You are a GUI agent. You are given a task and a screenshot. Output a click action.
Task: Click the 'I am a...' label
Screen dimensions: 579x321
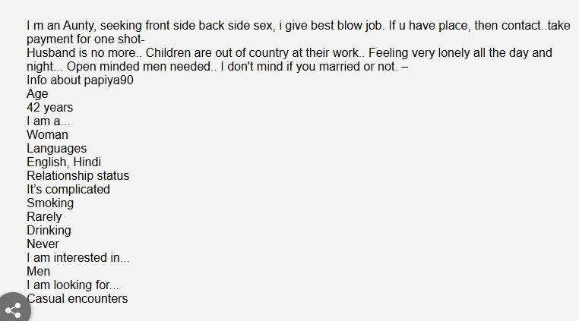tap(48, 121)
